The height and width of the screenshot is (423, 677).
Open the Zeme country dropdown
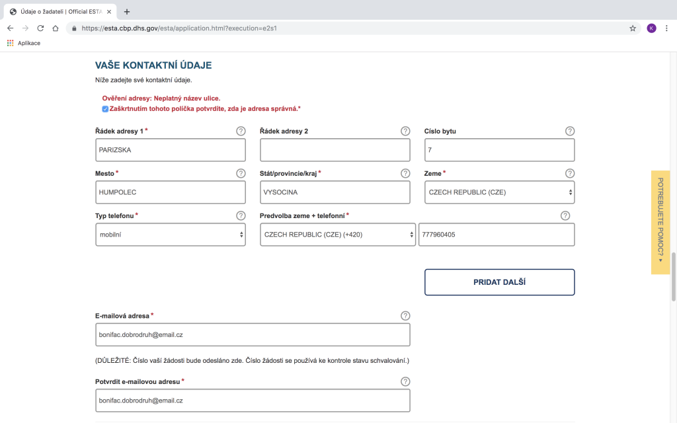499,192
